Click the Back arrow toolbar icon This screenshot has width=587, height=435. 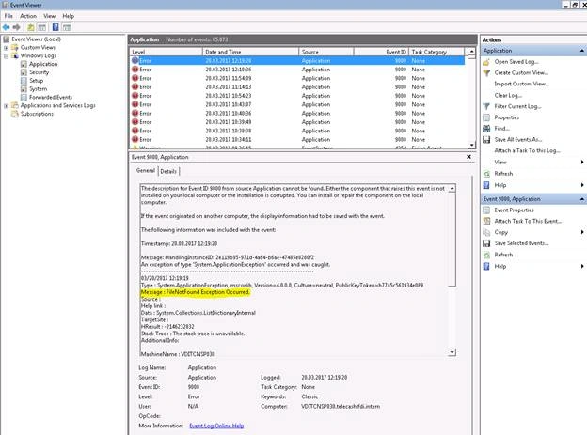click(x=6, y=27)
